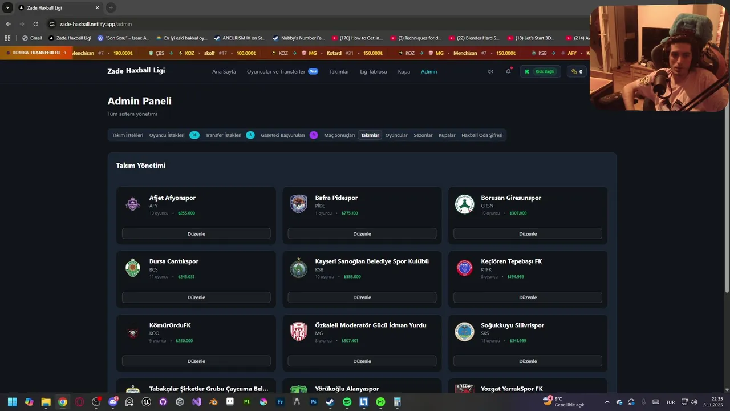Viewport: 730px width, 411px height.
Task: Click the Bafra Pidespor team crest
Action: tap(299, 204)
